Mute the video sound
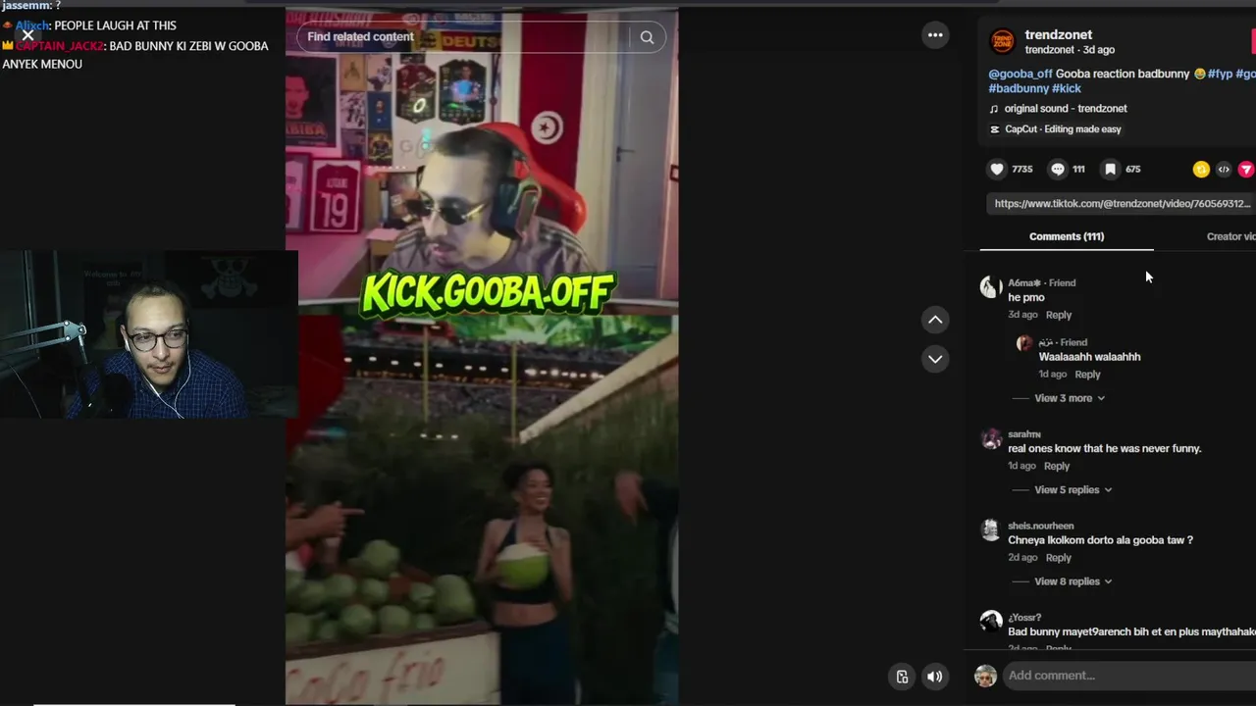The width and height of the screenshot is (1256, 706). click(x=935, y=677)
